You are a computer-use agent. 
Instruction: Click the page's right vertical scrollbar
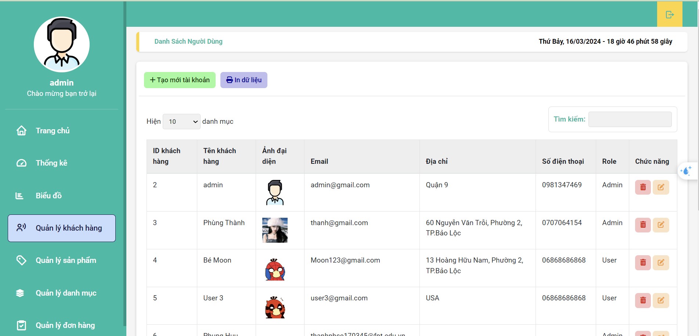pos(698,110)
